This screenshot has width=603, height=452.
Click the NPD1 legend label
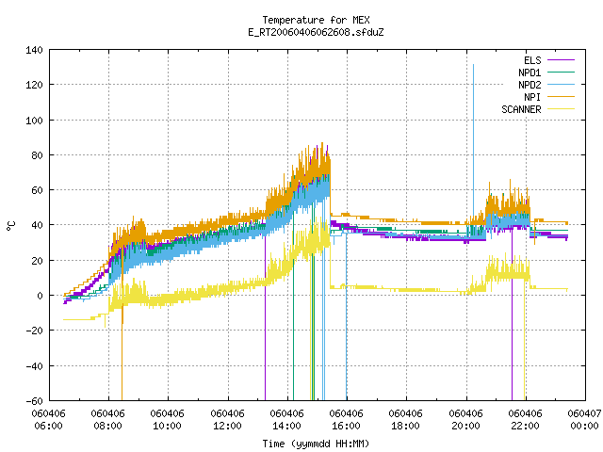[x=530, y=73]
